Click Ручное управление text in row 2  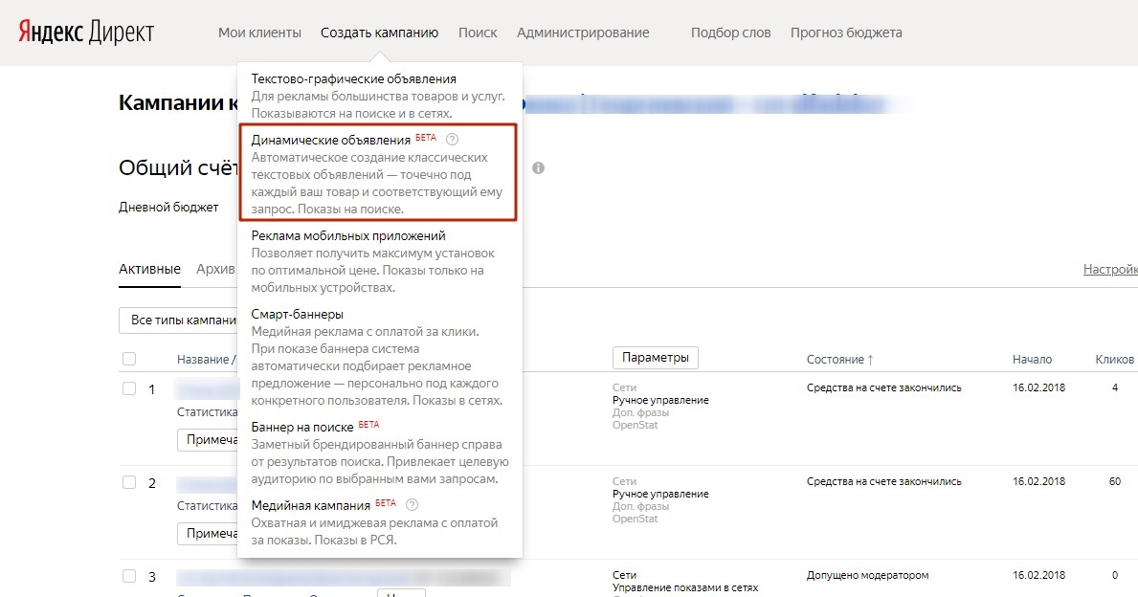(660, 494)
